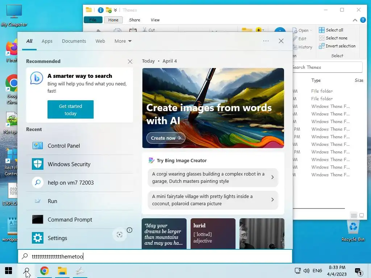The width and height of the screenshot is (371, 278).
Task: Click the search text input box
Action: pyautogui.click(x=155, y=256)
